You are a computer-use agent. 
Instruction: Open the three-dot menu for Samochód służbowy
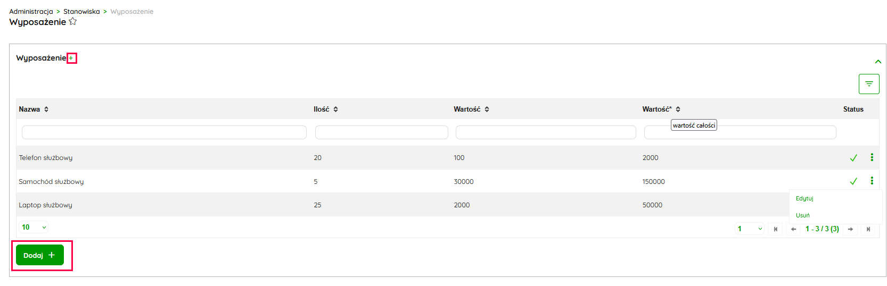pos(872,181)
